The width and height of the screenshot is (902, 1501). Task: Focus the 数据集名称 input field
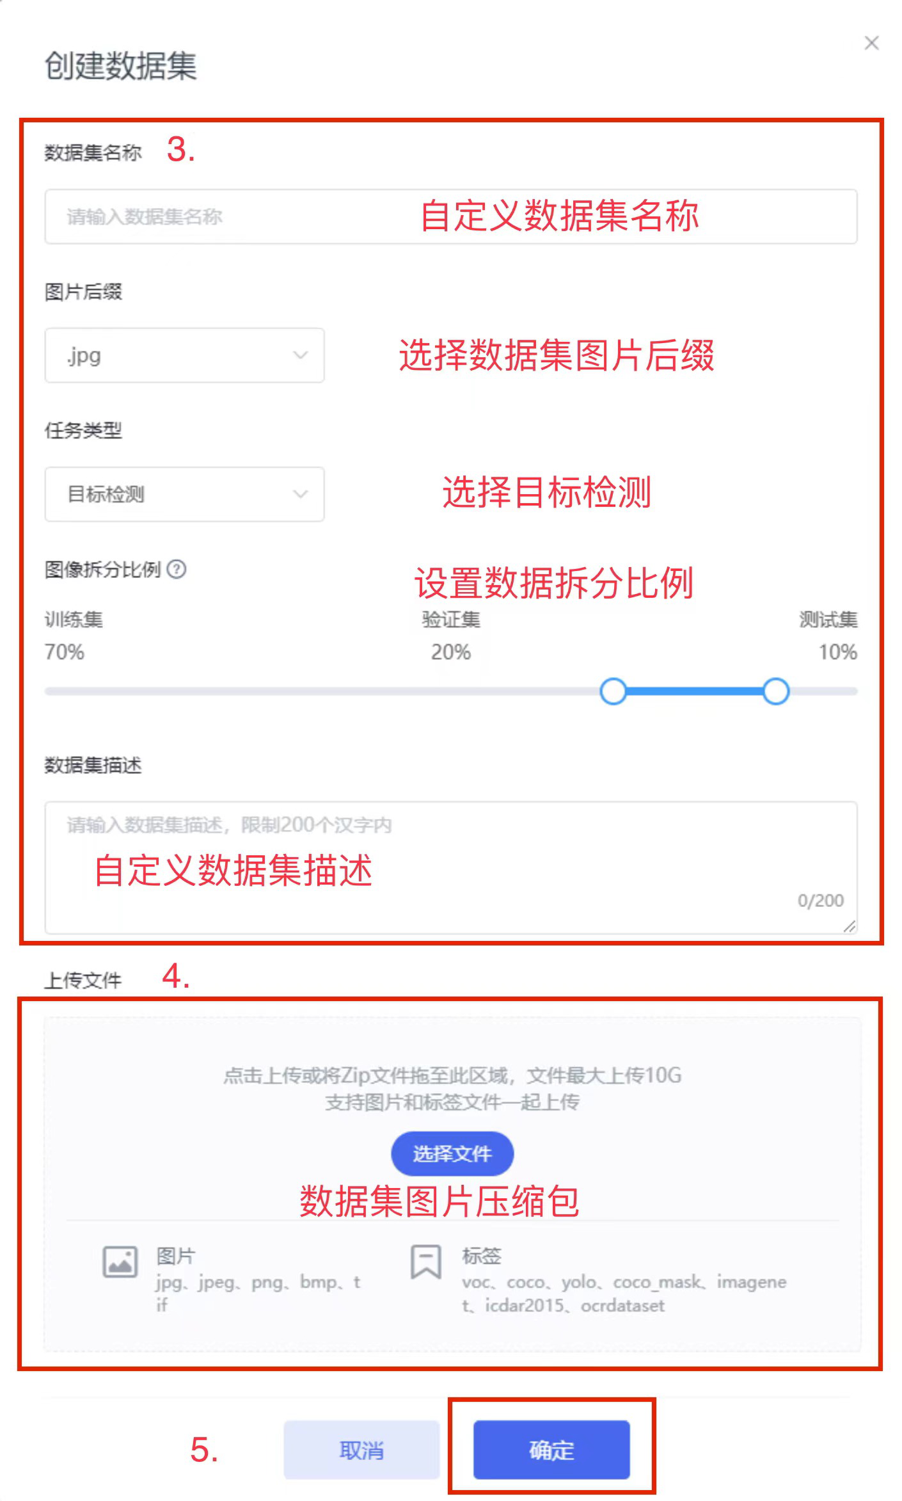point(451,216)
